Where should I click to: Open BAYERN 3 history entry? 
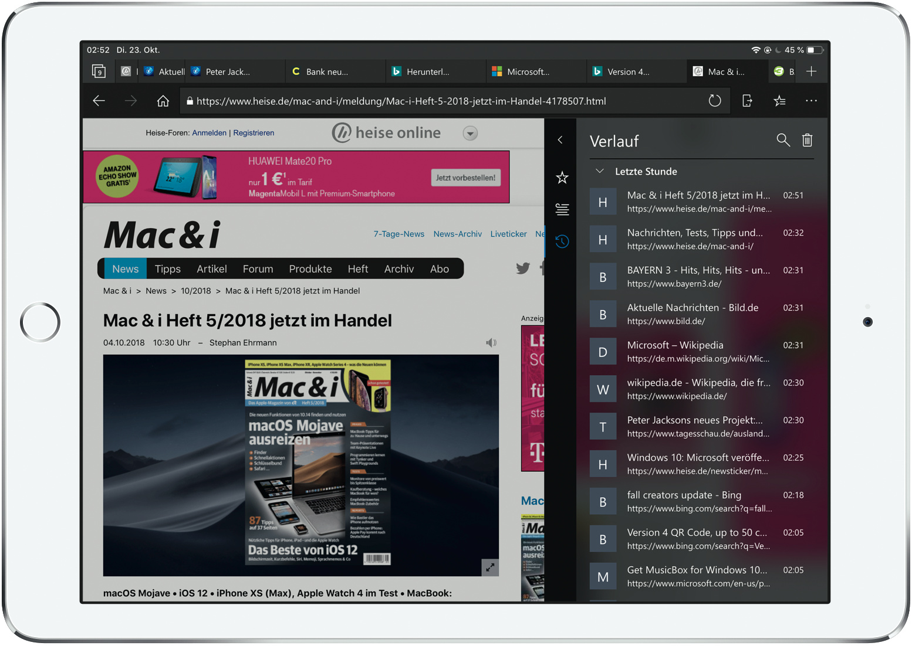click(x=698, y=277)
